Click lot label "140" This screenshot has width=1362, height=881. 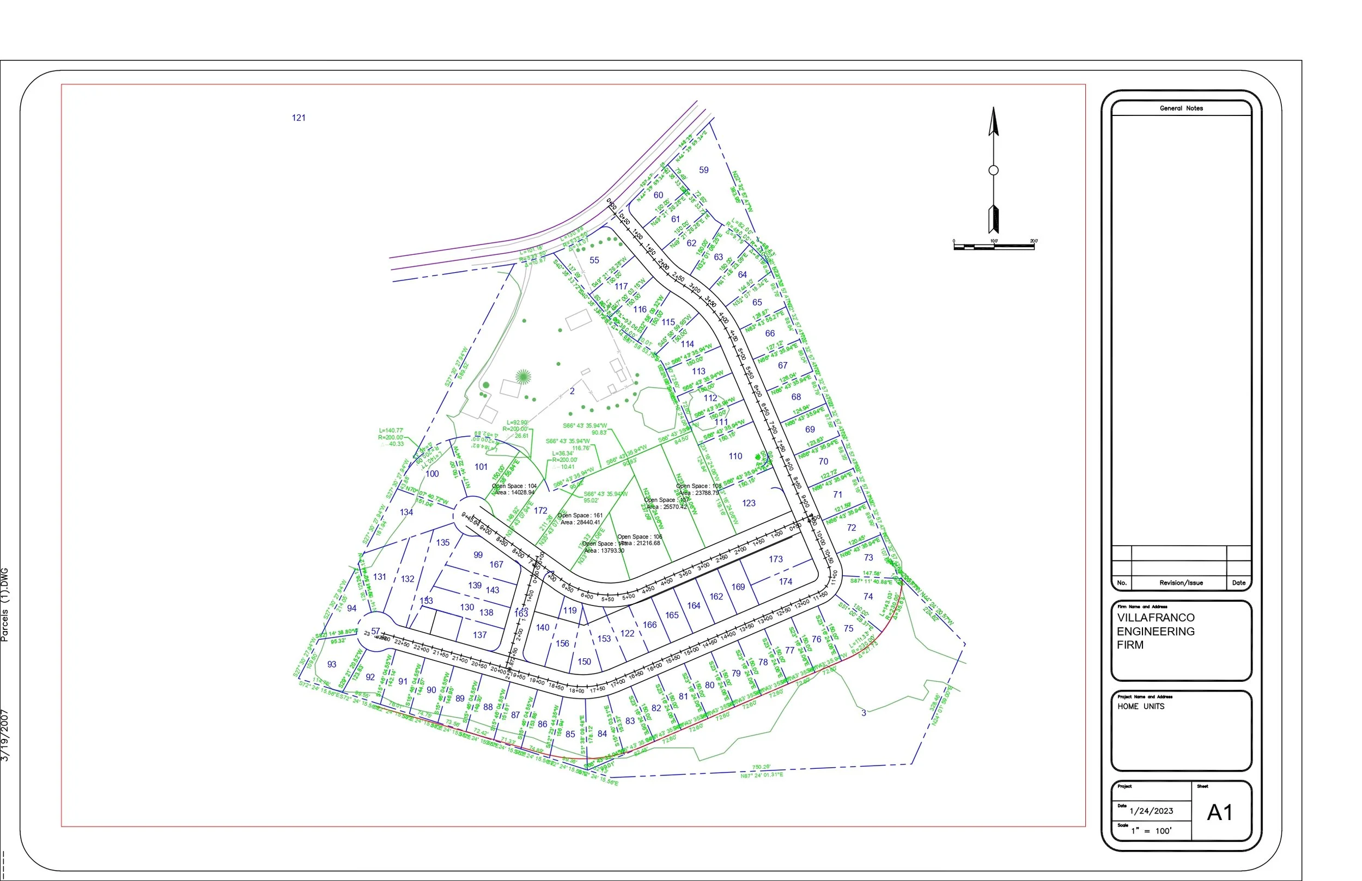543,628
